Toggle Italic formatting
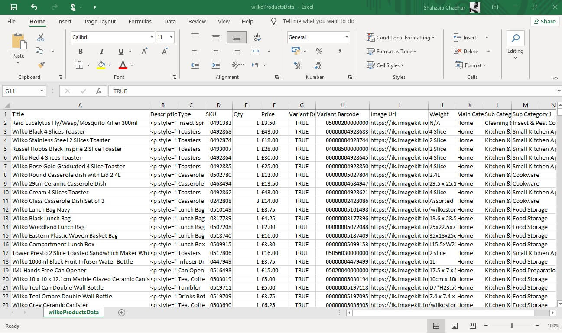 [102, 51]
